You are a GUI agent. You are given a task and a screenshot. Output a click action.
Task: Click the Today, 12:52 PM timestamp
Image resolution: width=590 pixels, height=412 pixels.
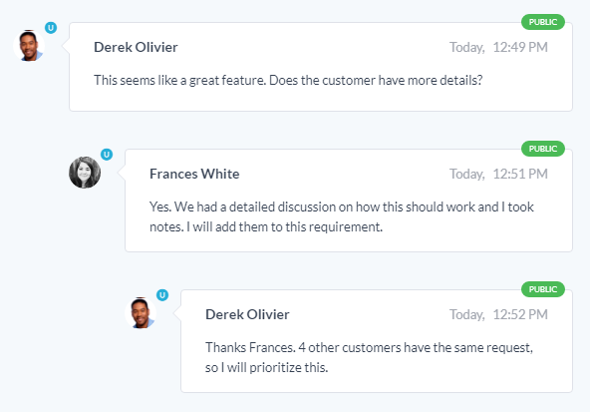498,315
